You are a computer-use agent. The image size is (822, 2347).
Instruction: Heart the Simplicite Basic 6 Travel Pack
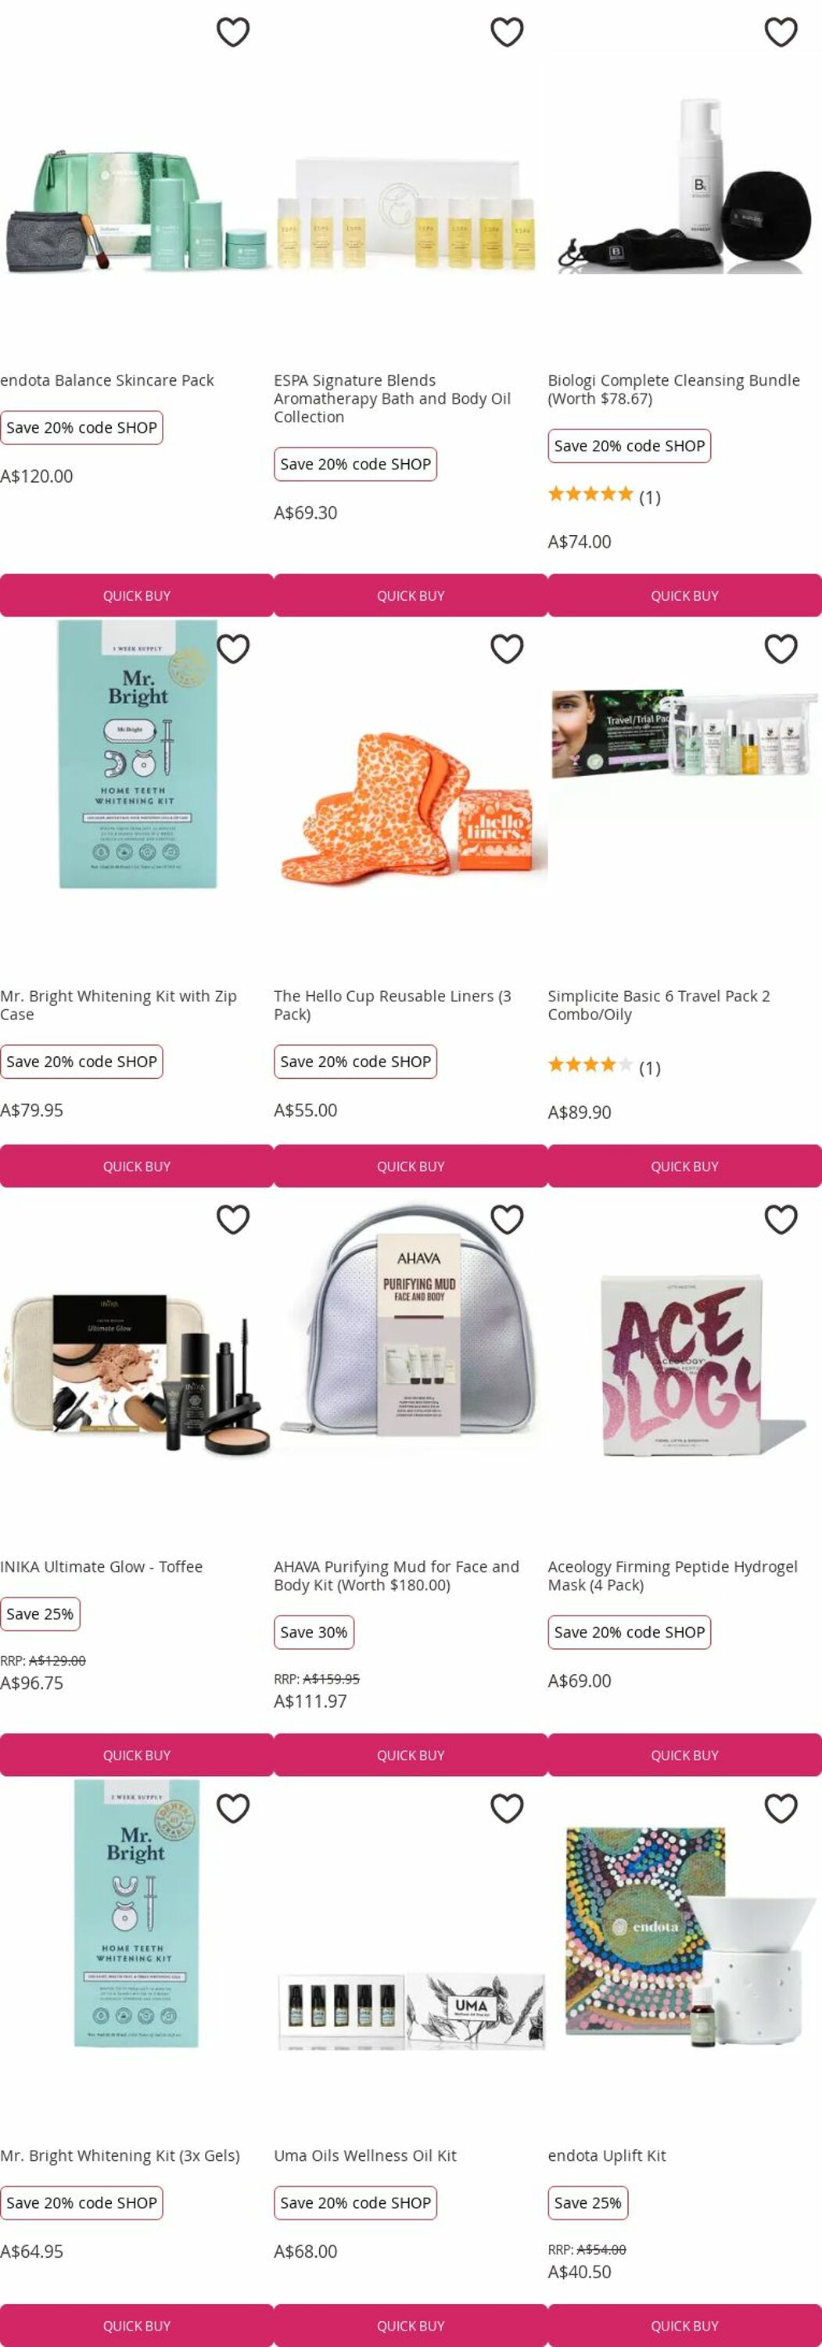tap(781, 649)
